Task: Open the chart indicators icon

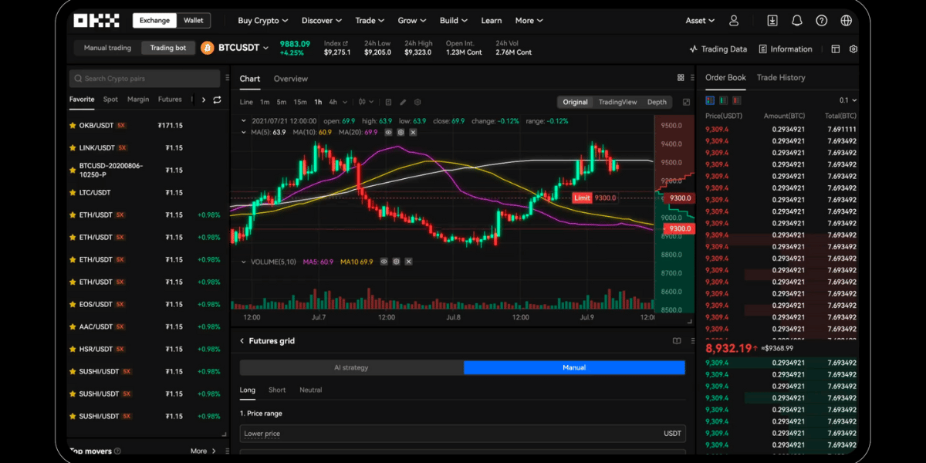Action: [x=388, y=102]
